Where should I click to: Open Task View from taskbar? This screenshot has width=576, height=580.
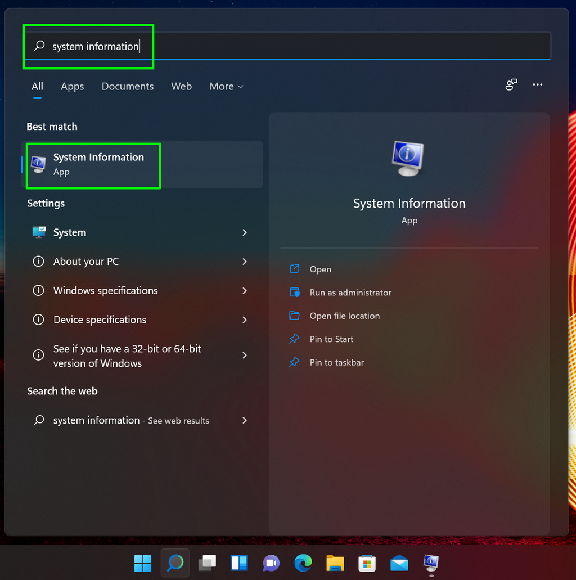coord(207,563)
